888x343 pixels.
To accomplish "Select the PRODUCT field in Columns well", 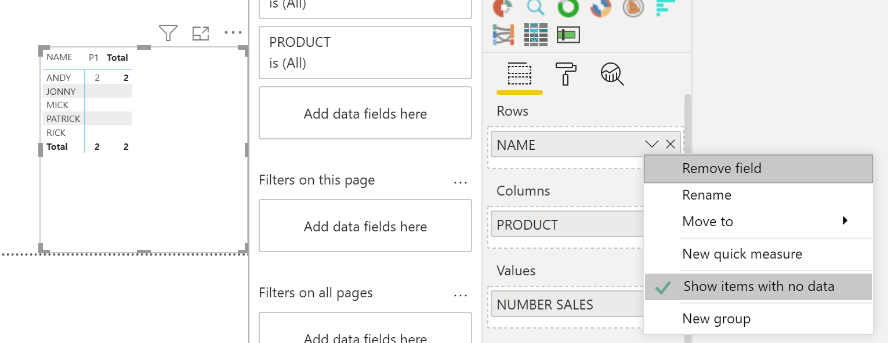I will point(567,224).
